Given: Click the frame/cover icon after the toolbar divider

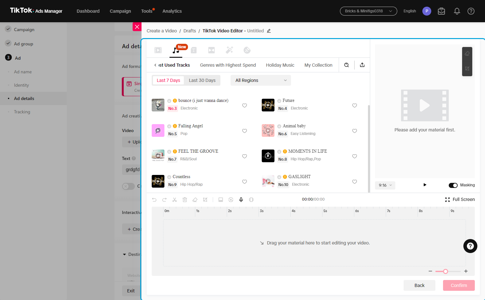Looking at the screenshot, I should (221, 200).
